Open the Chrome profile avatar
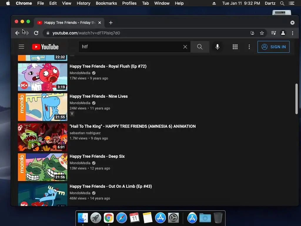This screenshot has height=226, width=301. click(283, 33)
